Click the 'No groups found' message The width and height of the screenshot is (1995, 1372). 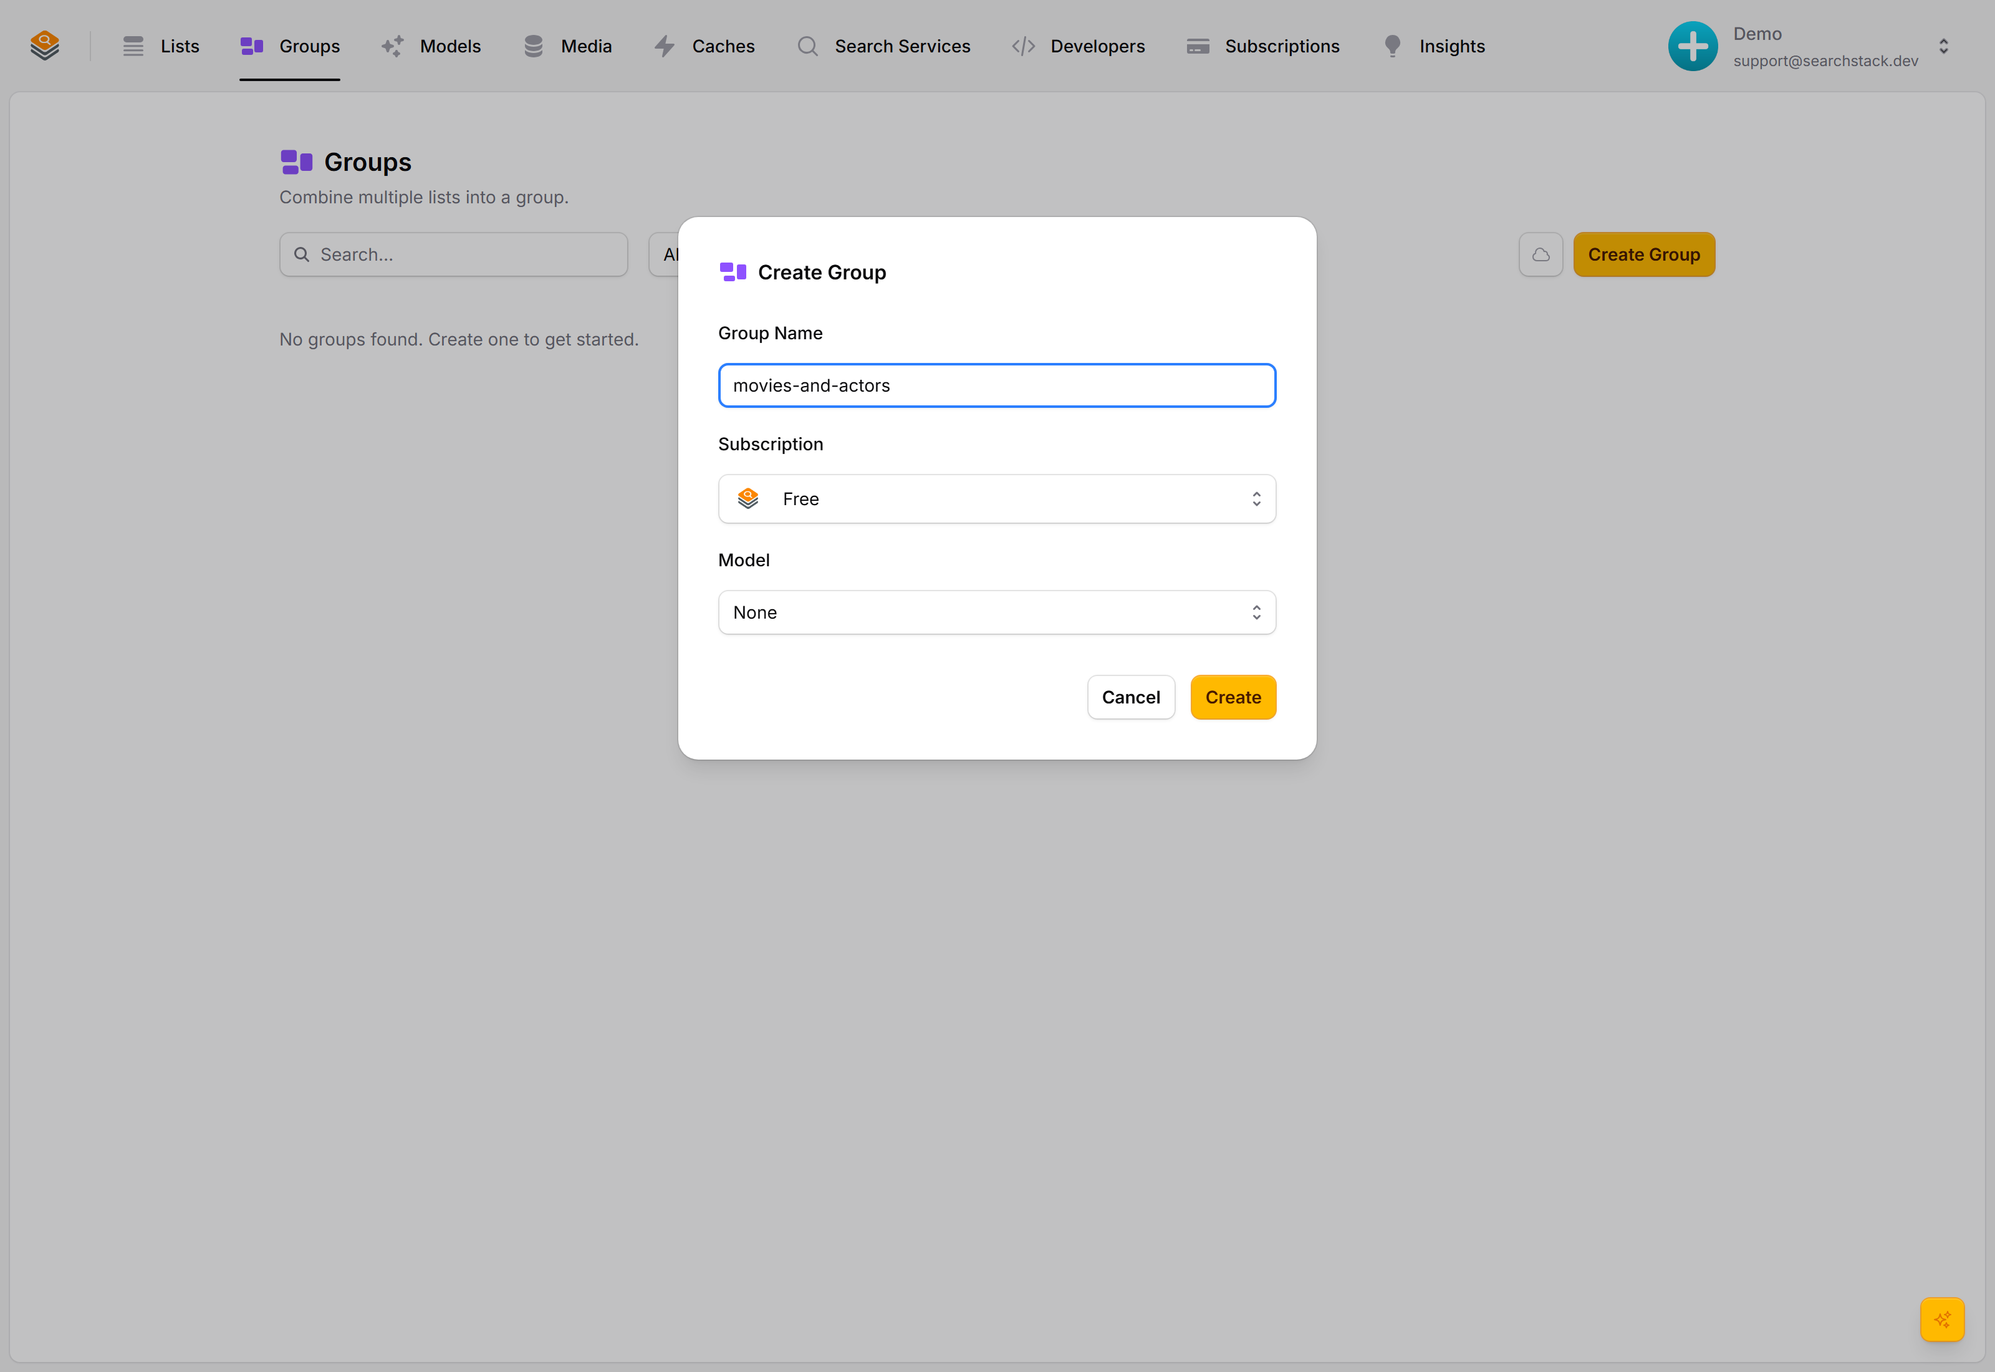(x=459, y=339)
